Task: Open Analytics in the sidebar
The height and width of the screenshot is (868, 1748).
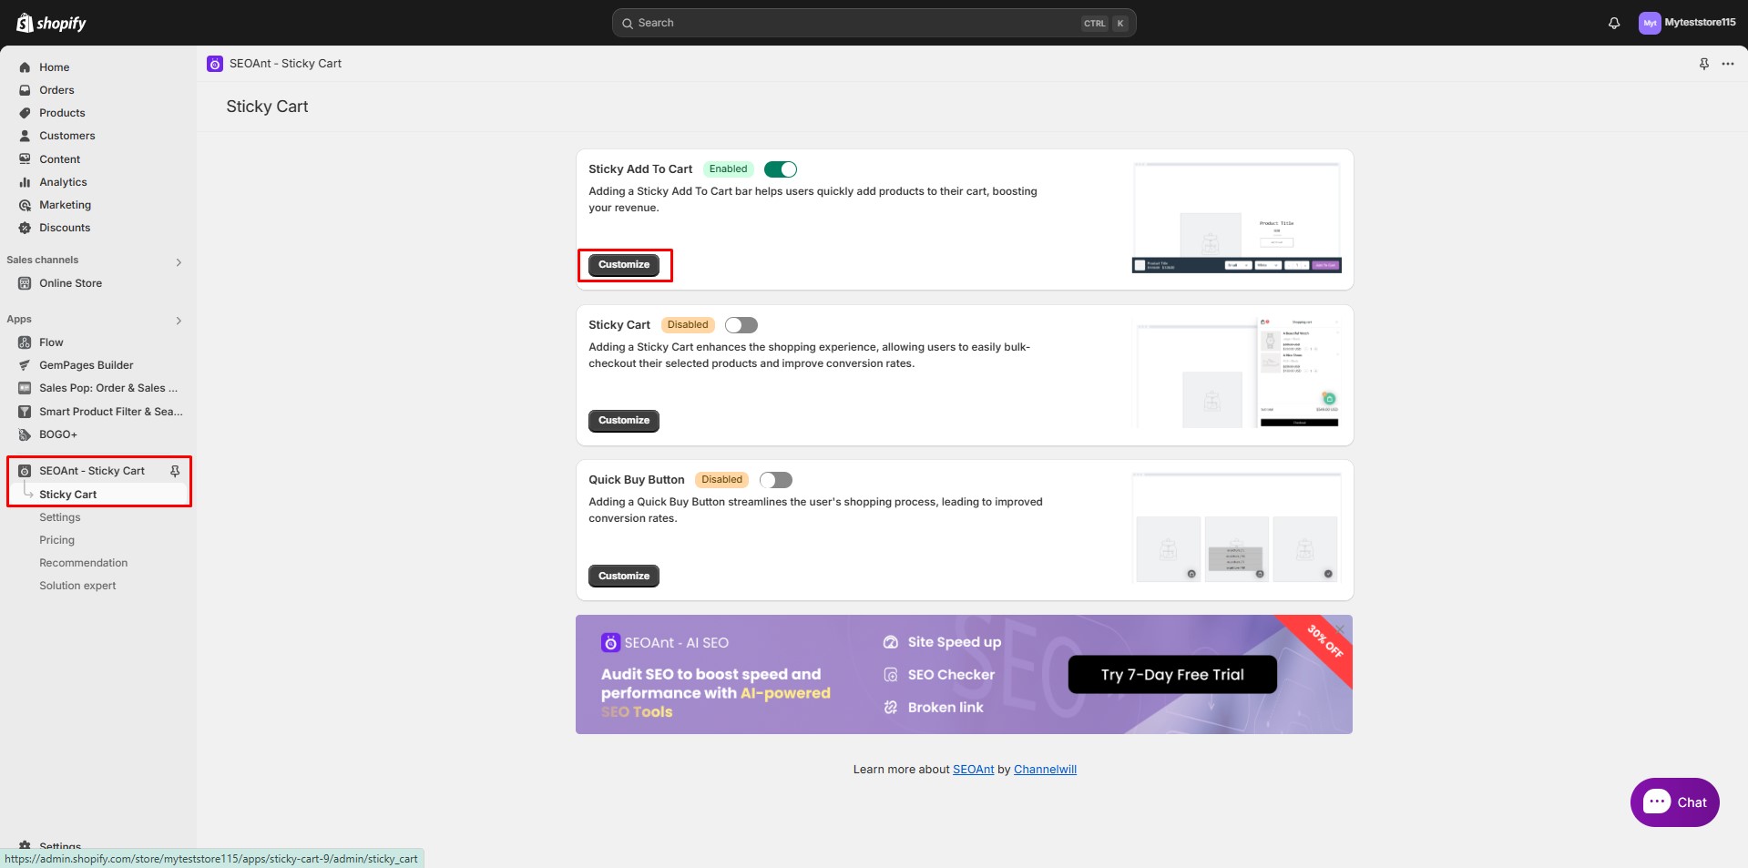Action: (x=63, y=182)
